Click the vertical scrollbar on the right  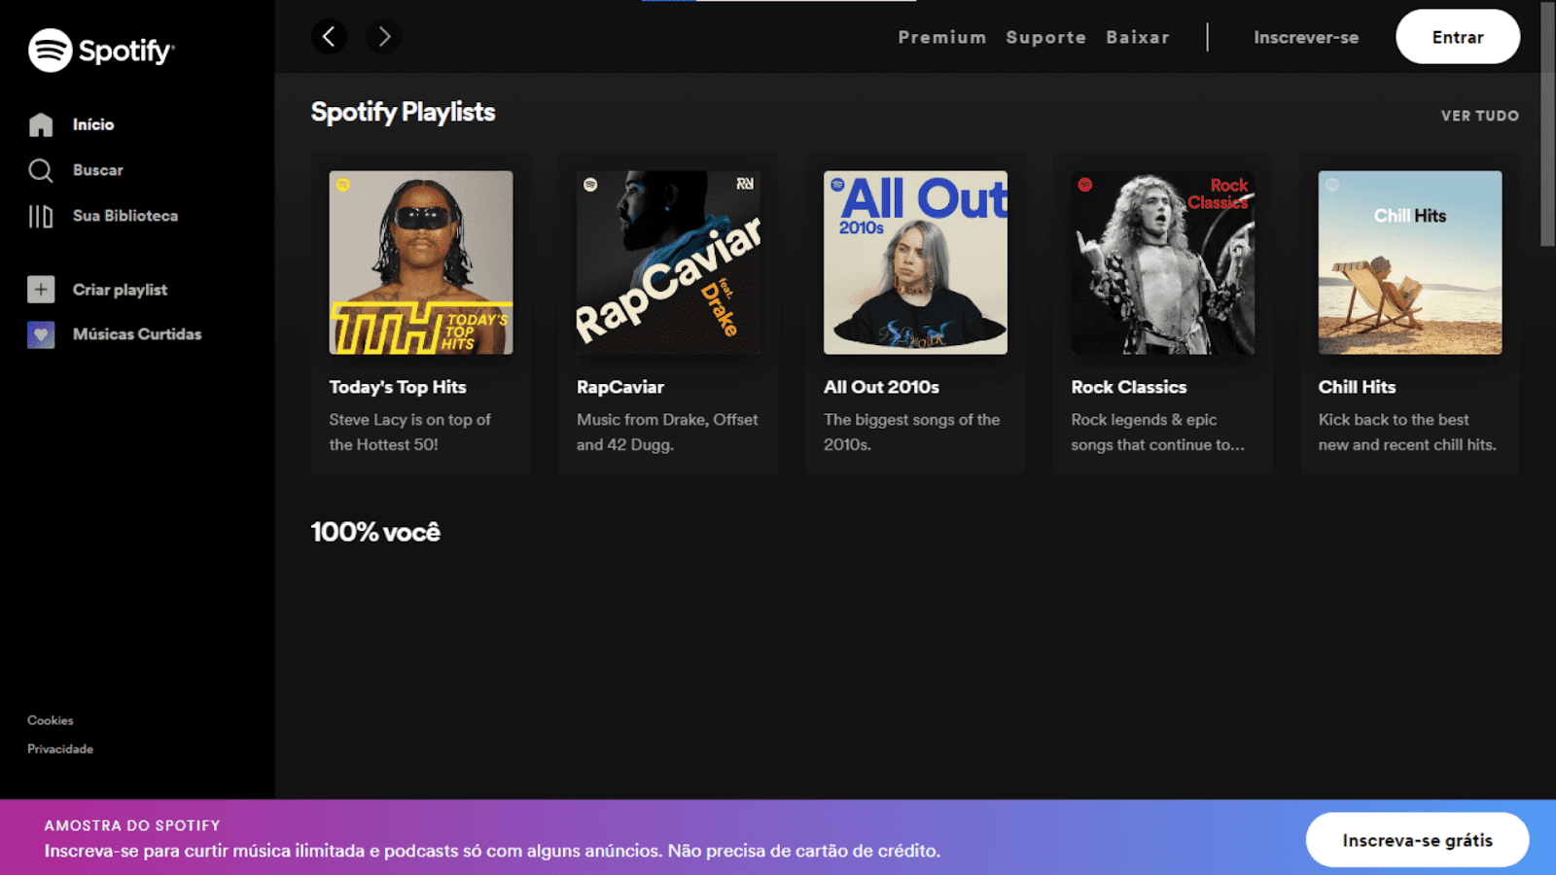tap(1547, 126)
